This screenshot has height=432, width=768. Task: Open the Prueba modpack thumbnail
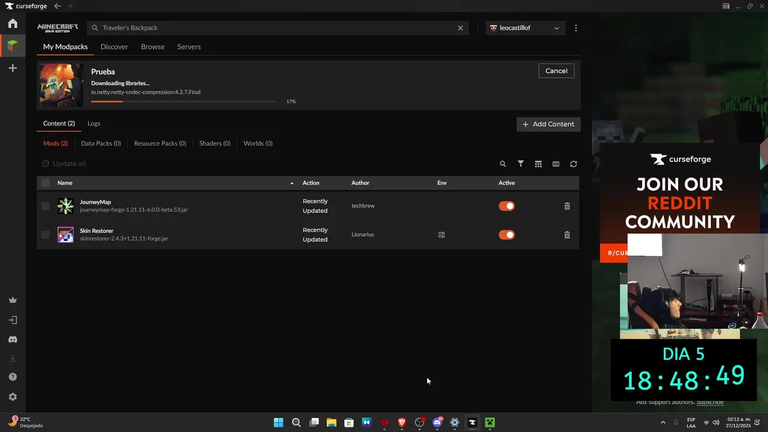(x=61, y=85)
